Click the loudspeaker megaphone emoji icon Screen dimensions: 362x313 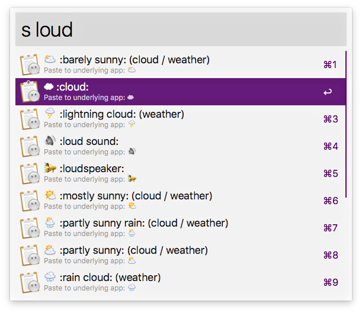tap(50, 167)
